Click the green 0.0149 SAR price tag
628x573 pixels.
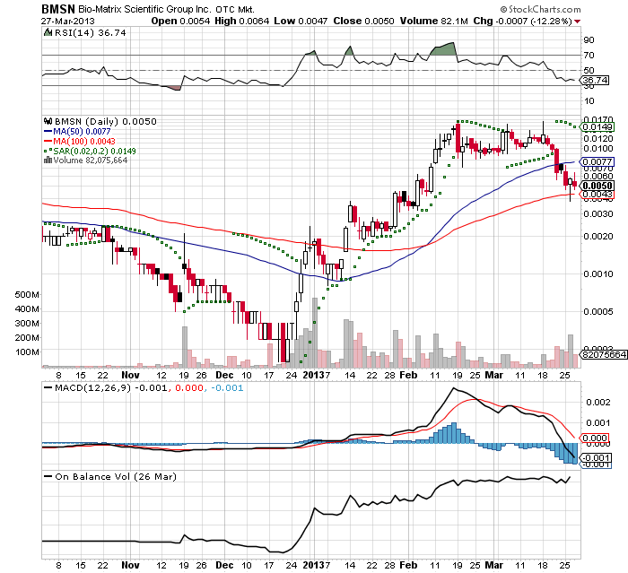click(597, 127)
